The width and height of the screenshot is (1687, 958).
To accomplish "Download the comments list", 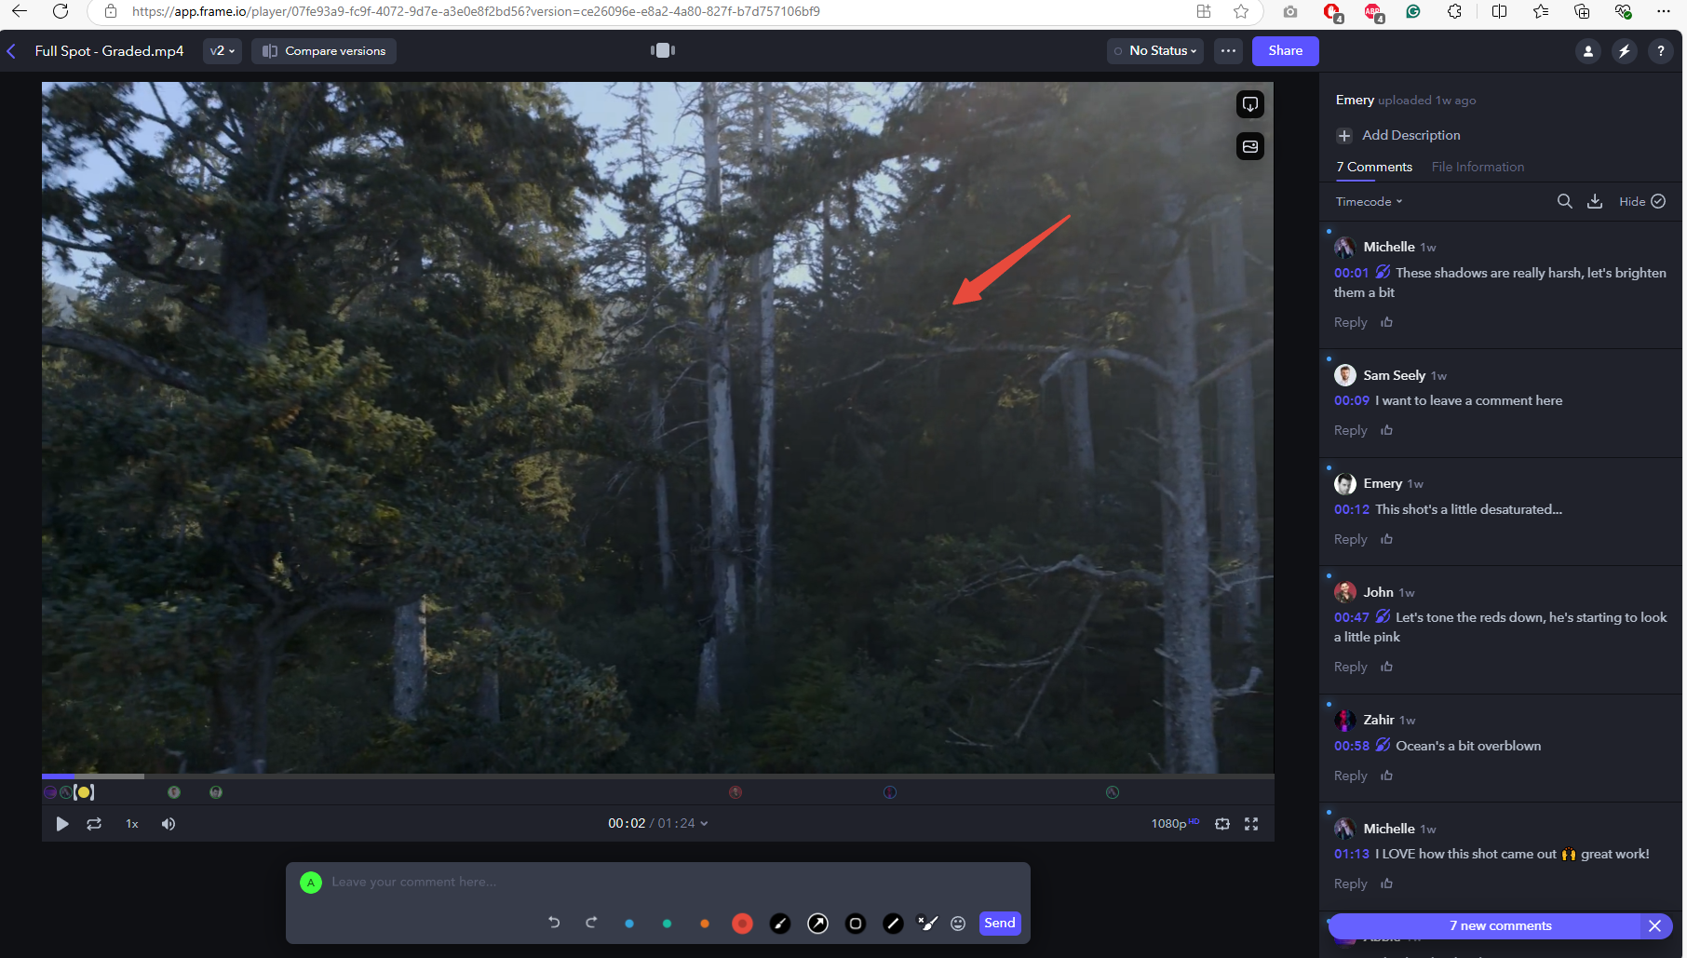I will pos(1595,202).
